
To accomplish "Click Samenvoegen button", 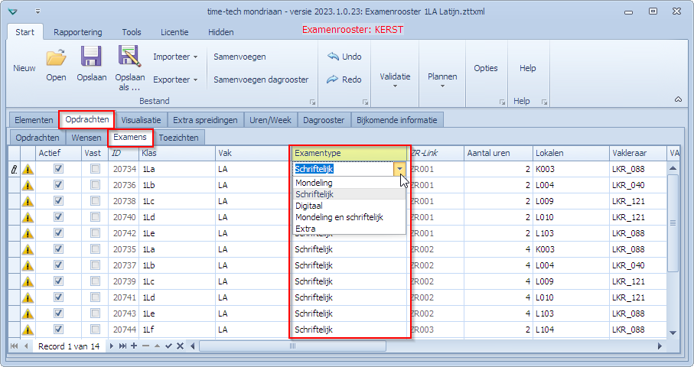I will (240, 57).
